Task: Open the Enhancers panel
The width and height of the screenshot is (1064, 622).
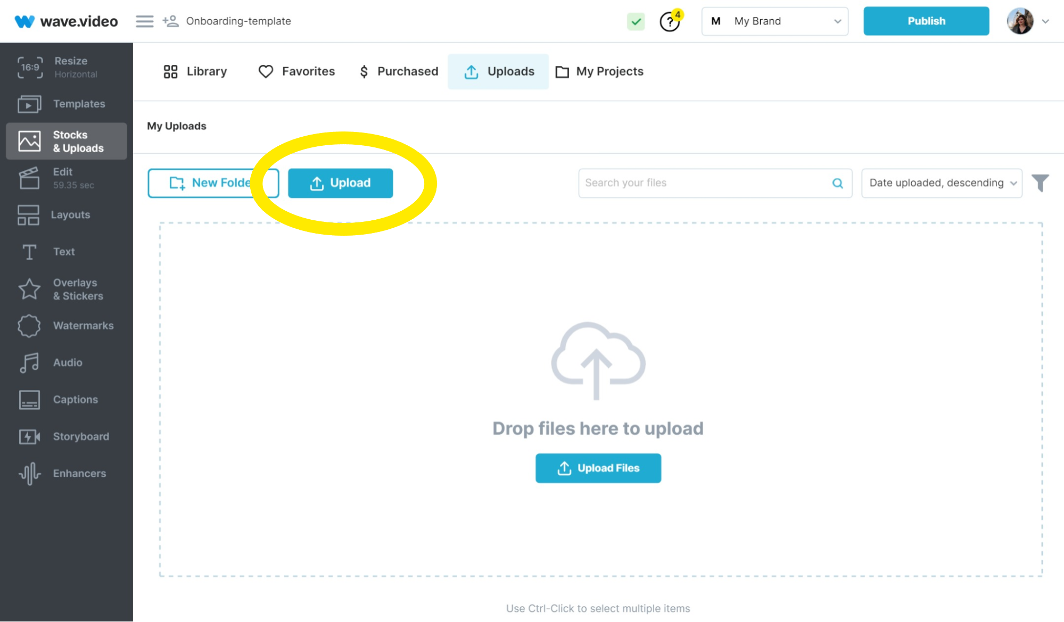Action: pos(66,473)
